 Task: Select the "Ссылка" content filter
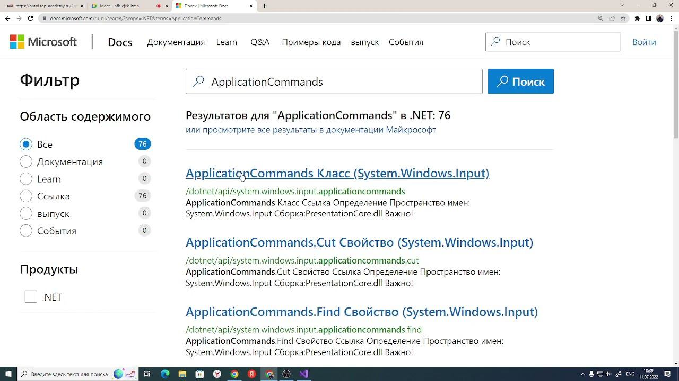click(x=26, y=196)
